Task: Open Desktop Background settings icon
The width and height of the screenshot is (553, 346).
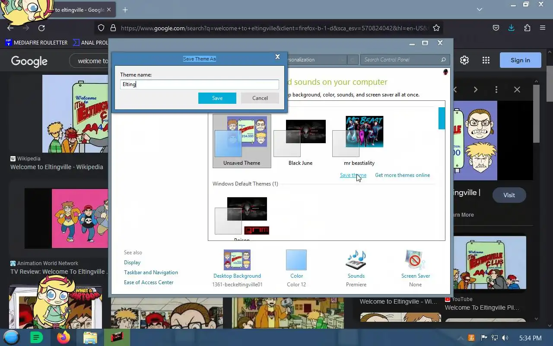Action: coord(237,260)
